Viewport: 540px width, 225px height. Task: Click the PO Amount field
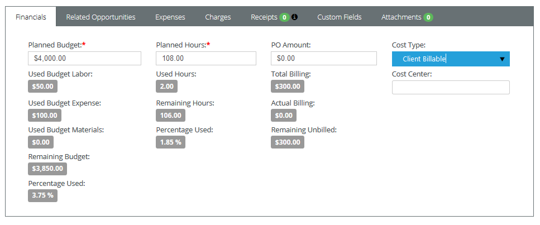tap(324, 59)
